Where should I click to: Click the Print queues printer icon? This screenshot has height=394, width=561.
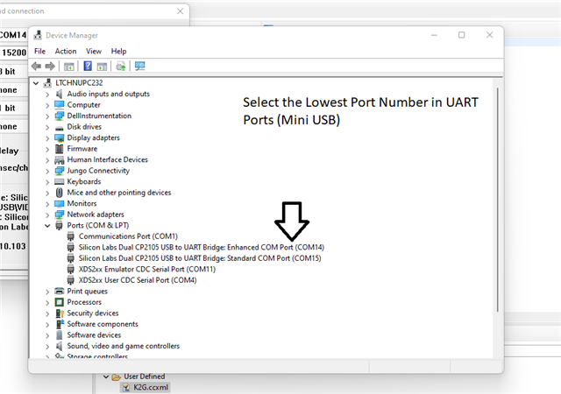(x=59, y=291)
